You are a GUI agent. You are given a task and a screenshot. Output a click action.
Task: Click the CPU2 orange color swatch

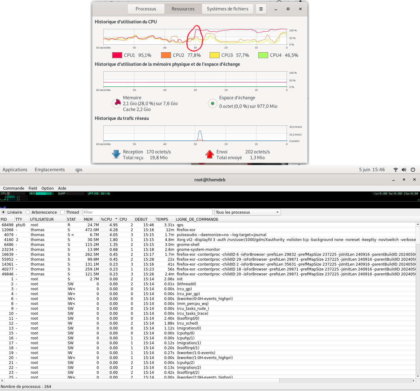point(166,55)
